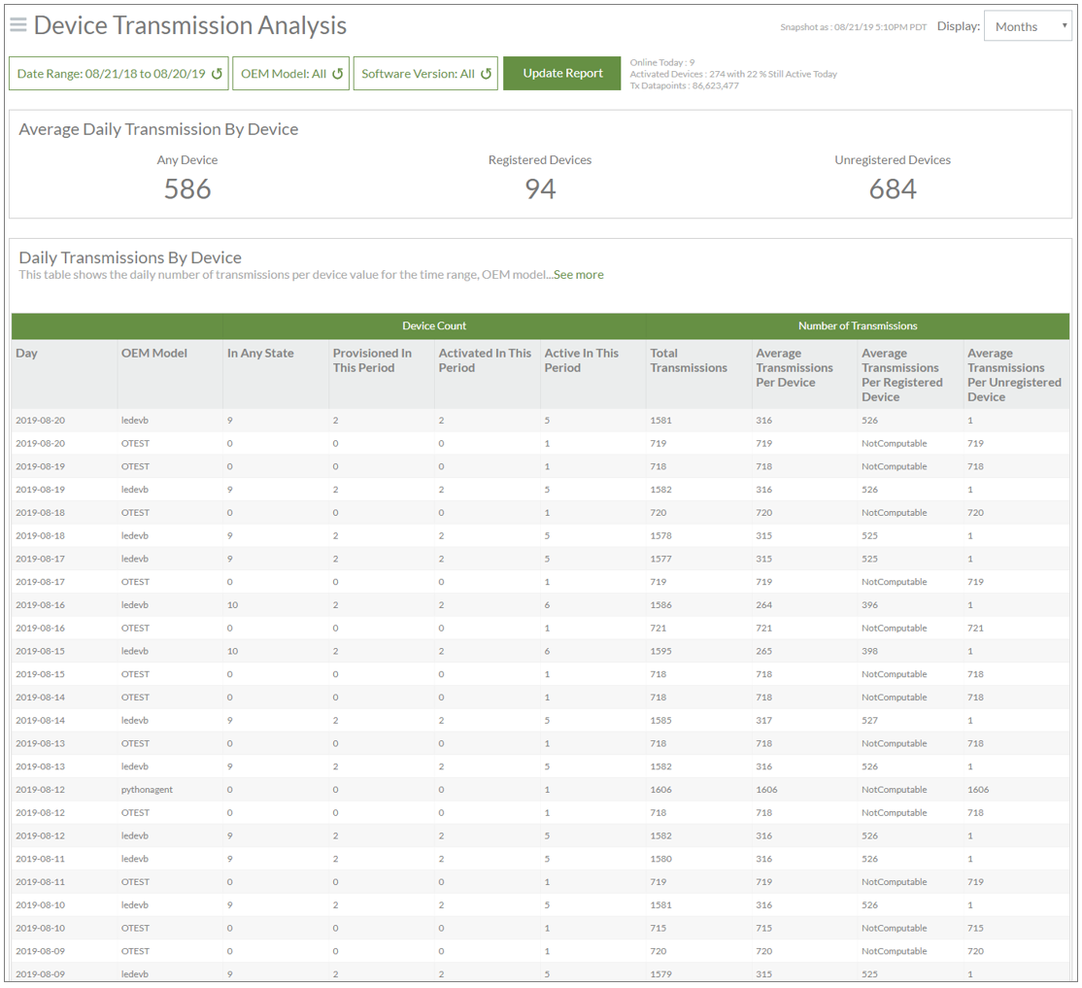1082x988 pixels.
Task: Click the See more link
Action: pyautogui.click(x=578, y=274)
